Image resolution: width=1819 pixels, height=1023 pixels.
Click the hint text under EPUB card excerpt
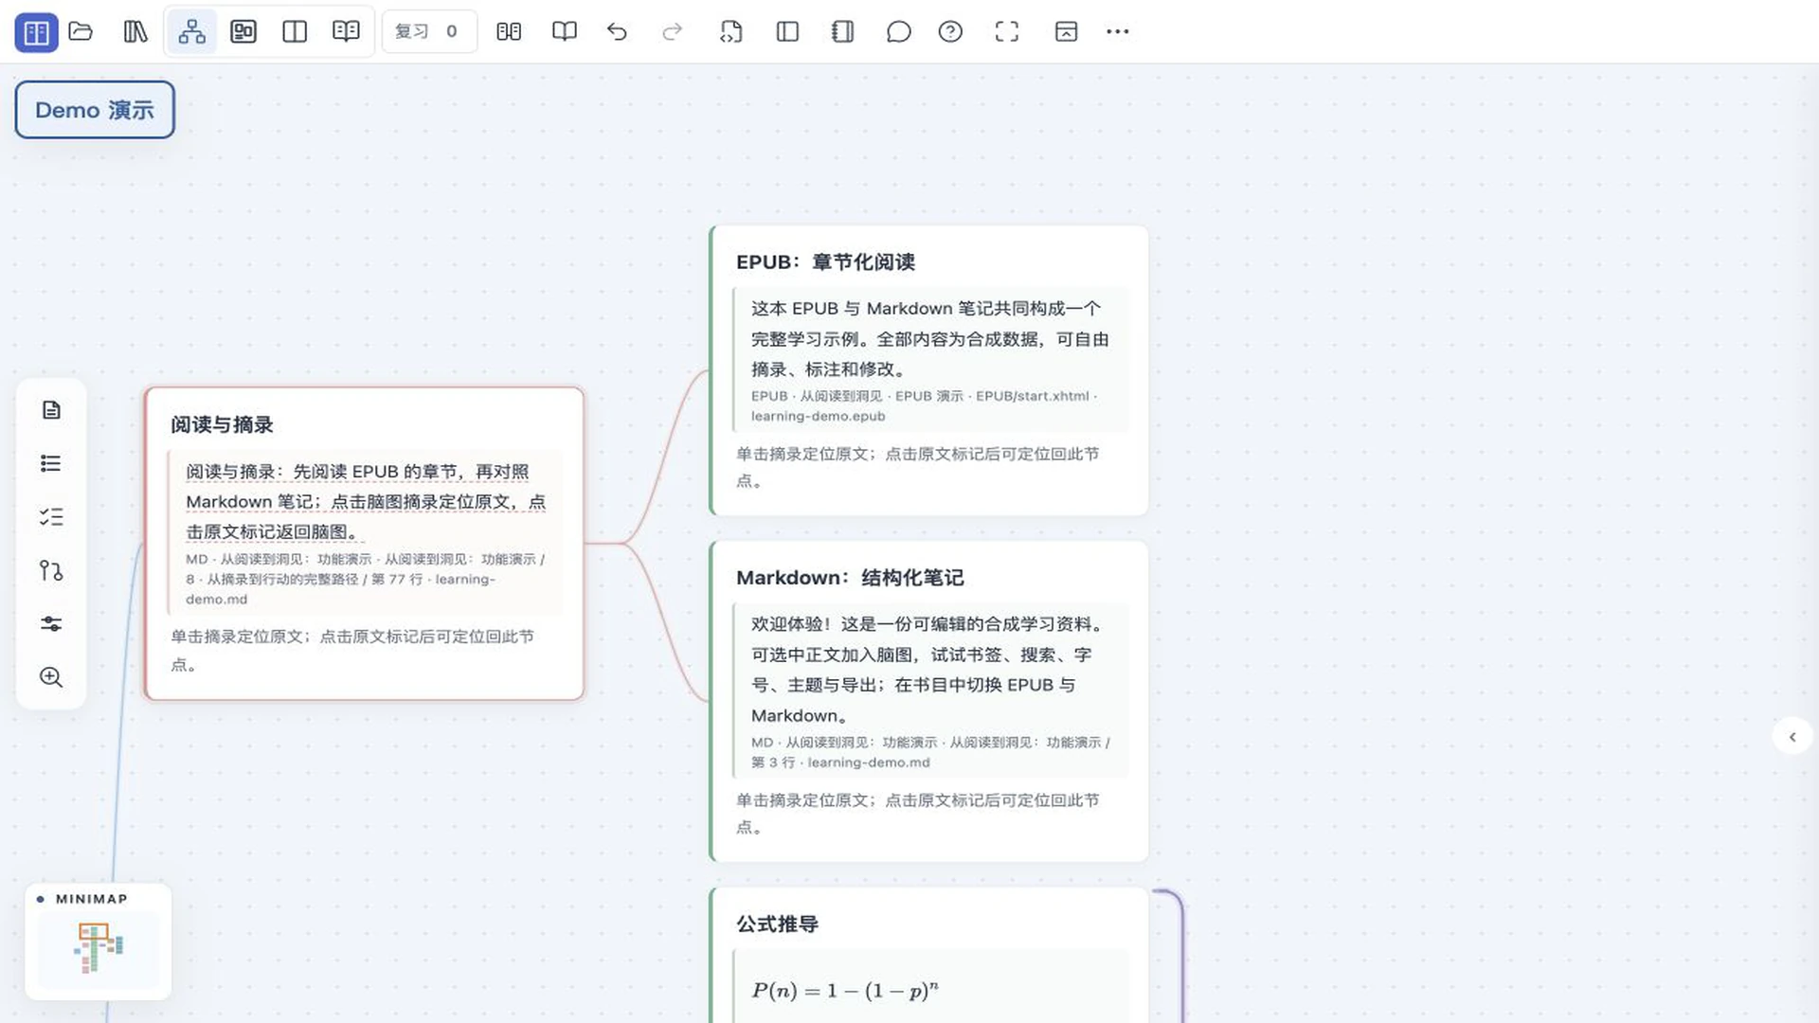coord(917,467)
